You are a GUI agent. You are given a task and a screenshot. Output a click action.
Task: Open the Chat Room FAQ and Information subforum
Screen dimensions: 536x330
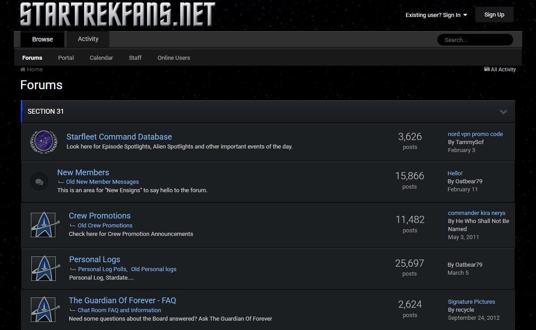point(119,310)
